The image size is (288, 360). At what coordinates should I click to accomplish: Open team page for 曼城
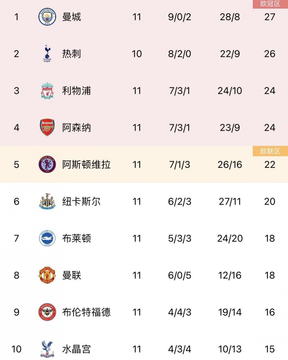pos(72,17)
